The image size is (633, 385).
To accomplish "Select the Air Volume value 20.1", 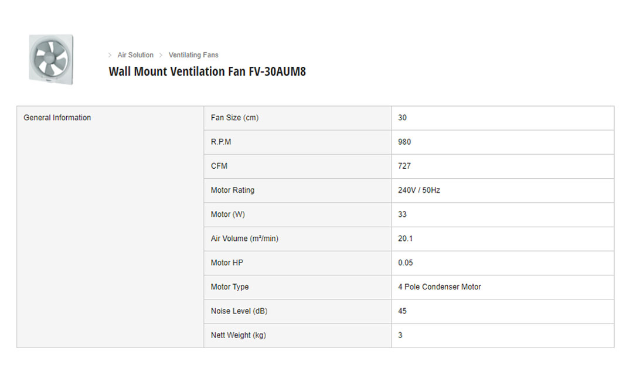I will tap(405, 239).
